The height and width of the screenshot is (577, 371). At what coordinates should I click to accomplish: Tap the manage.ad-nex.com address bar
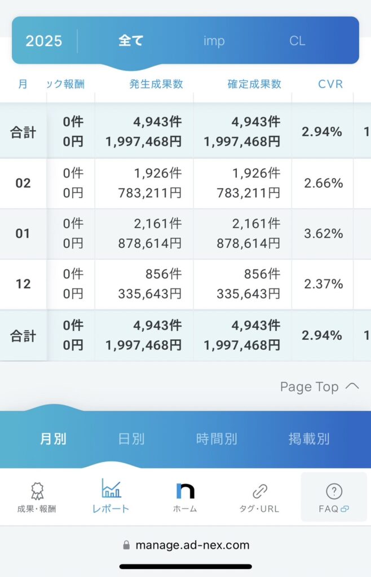(185, 545)
